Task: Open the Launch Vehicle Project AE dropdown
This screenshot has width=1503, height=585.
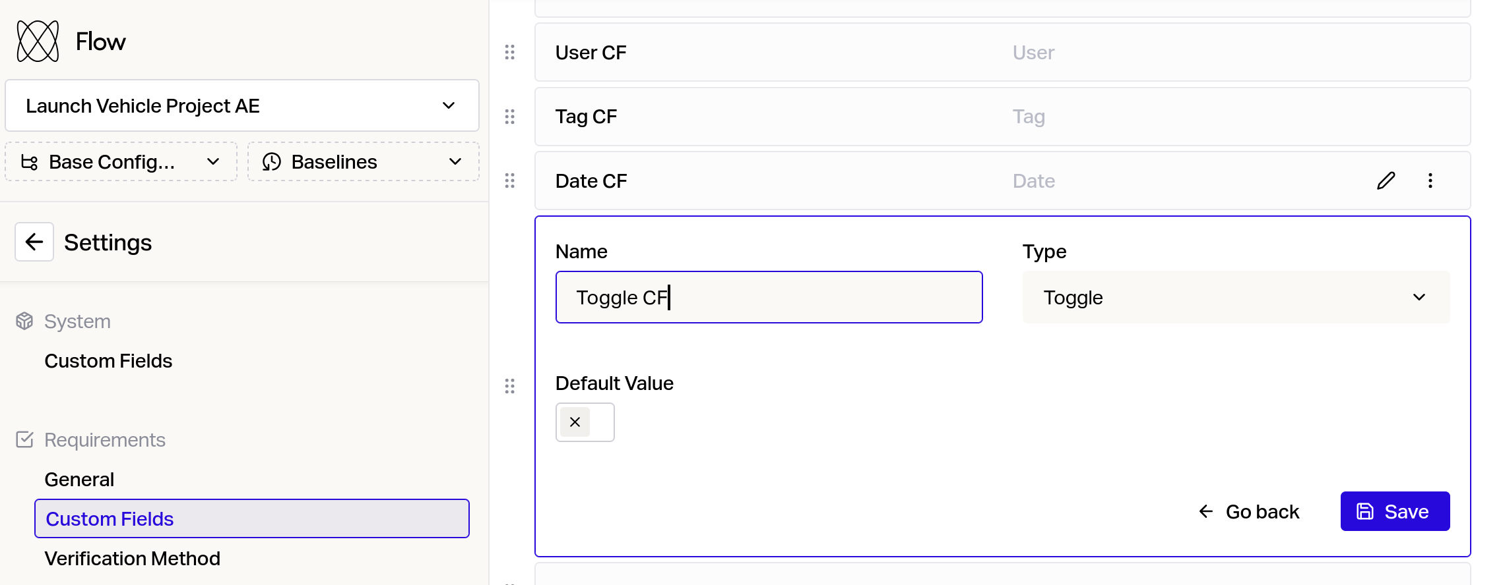Action: [242, 105]
